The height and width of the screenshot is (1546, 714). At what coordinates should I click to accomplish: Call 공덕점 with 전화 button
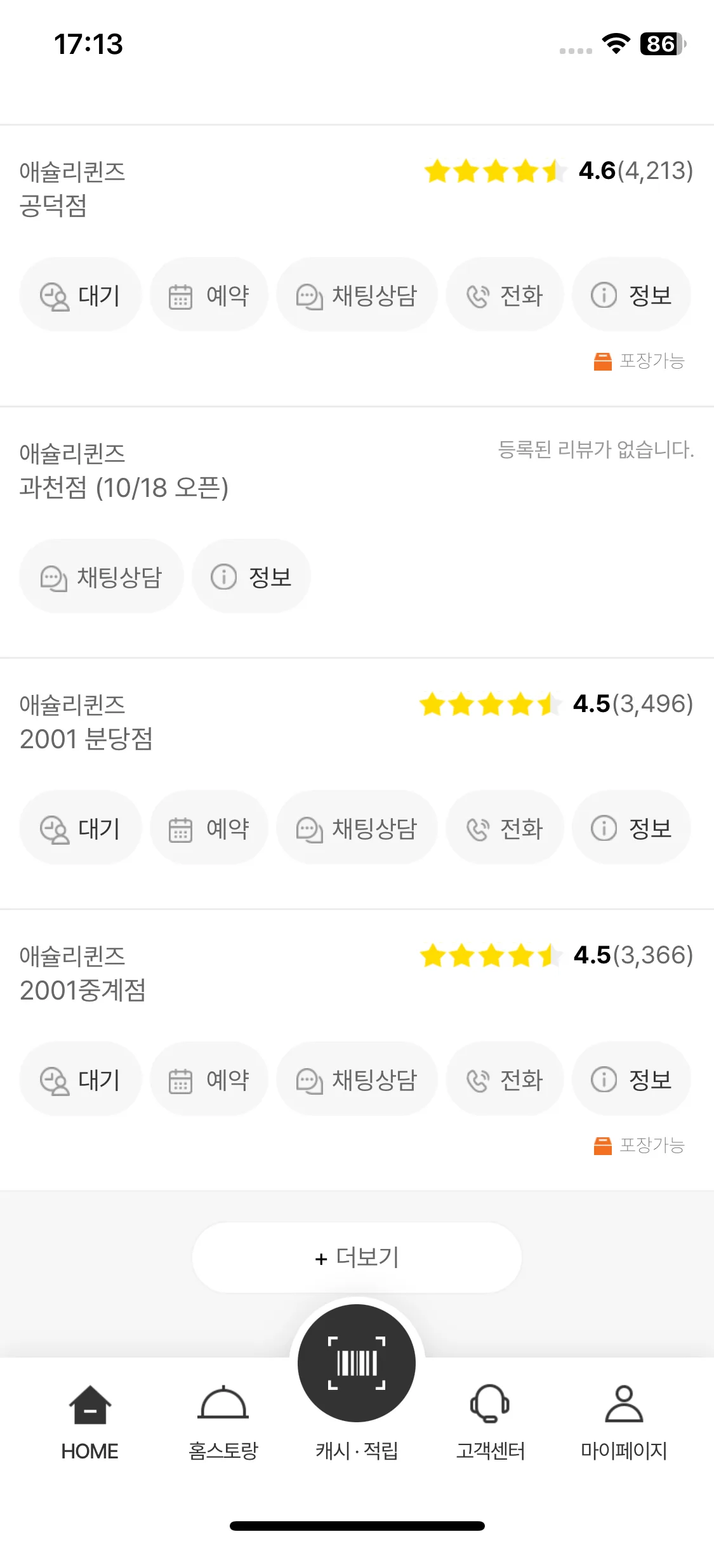pos(505,294)
